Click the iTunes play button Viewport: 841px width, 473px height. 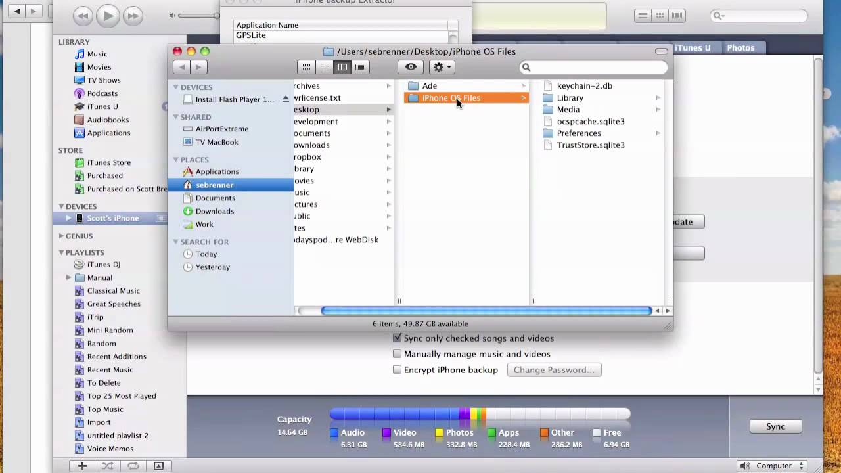(x=107, y=15)
